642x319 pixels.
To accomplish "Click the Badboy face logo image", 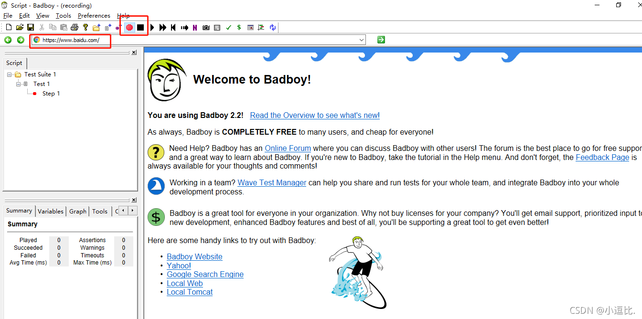I will (167, 80).
